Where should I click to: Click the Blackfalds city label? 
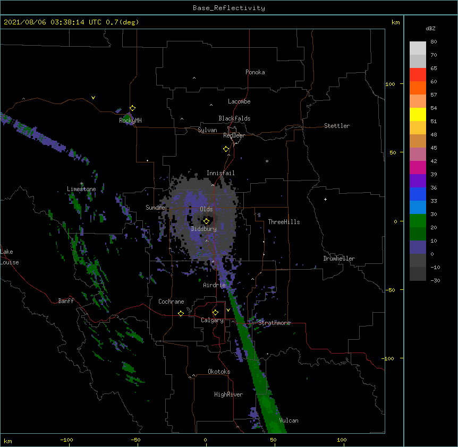tap(234, 118)
